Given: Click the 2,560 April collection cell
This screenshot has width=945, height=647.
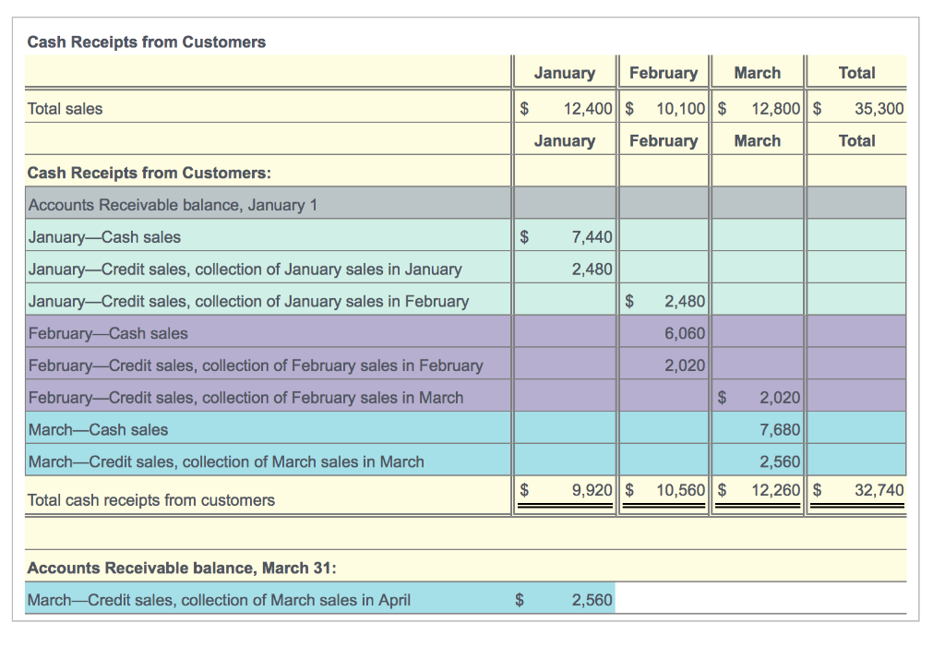Looking at the screenshot, I should [591, 600].
